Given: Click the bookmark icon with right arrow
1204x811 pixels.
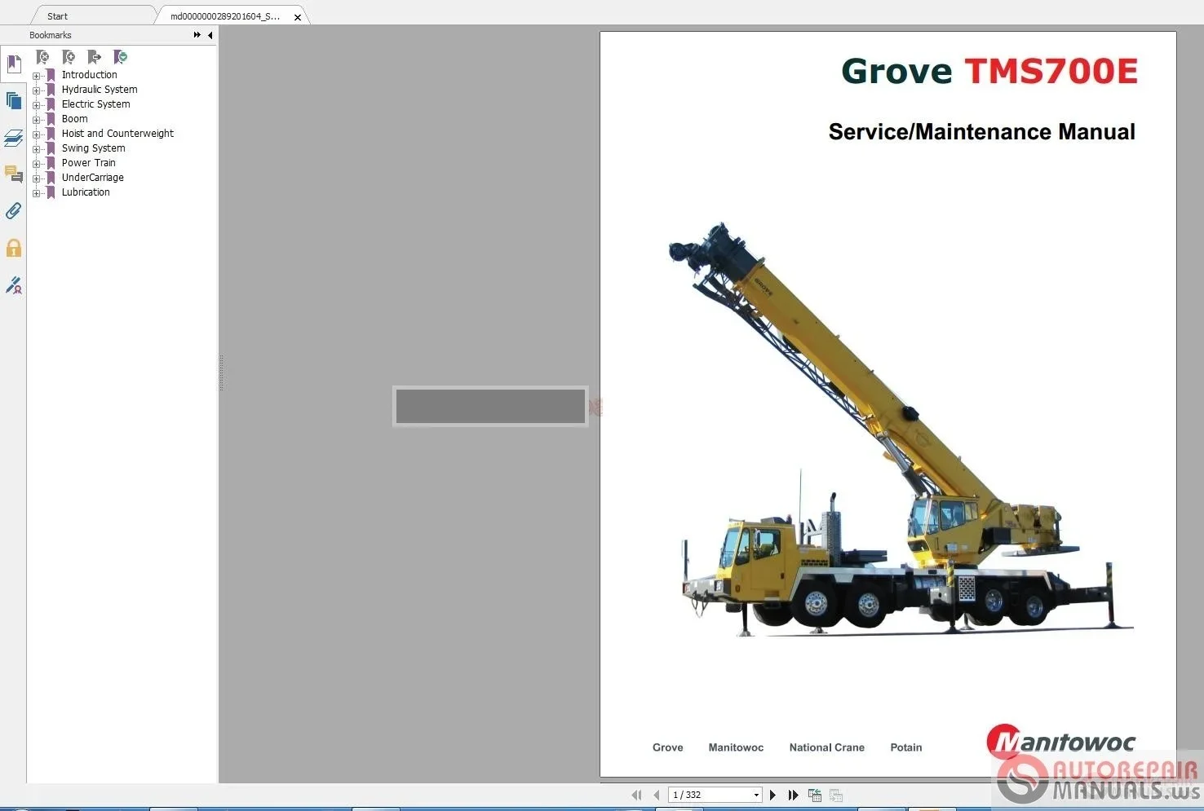Looking at the screenshot, I should (x=95, y=57).
